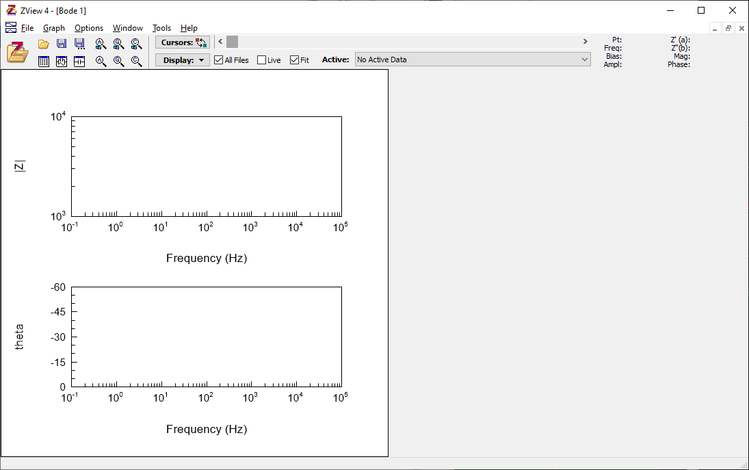The height and width of the screenshot is (470, 749).
Task: Click the Freq: readout label
Action: point(613,49)
